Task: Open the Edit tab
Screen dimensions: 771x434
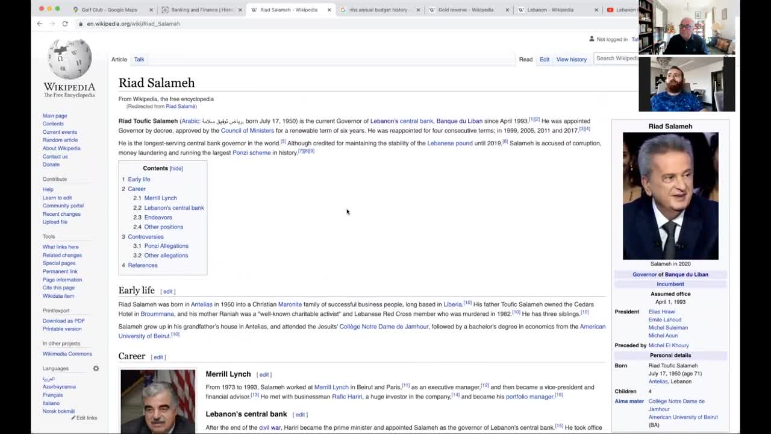Action: coord(545,59)
